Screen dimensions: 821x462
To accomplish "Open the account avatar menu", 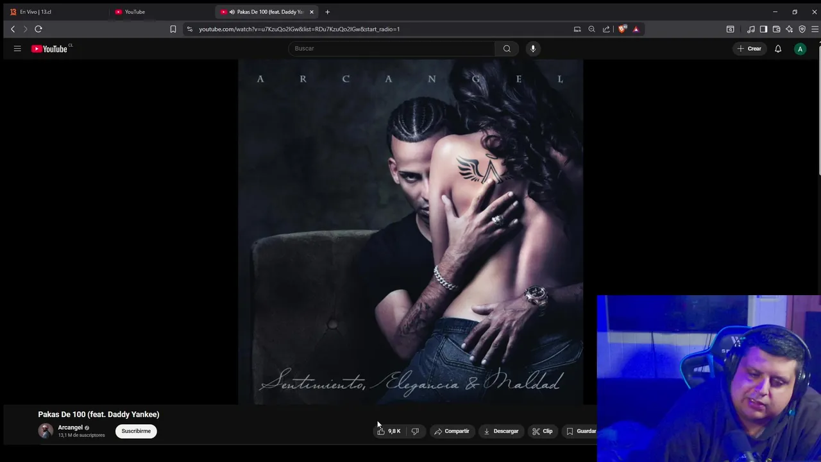I will [800, 49].
